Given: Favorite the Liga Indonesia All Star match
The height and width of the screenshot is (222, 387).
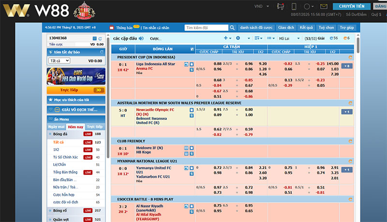Looking at the screenshot, I should pos(192,63).
